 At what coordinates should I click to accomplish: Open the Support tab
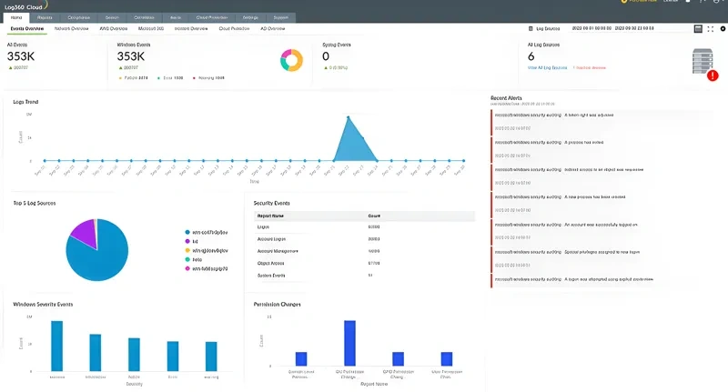click(281, 17)
